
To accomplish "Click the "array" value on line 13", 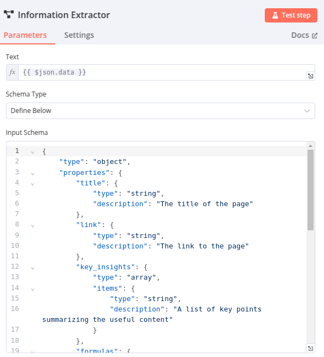I will tap(141, 277).
